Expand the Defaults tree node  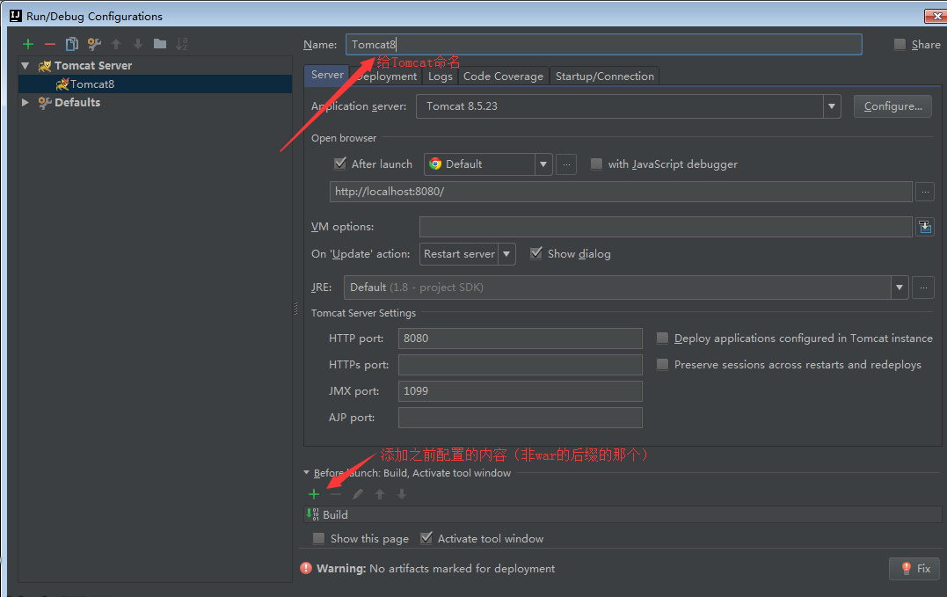(25, 102)
